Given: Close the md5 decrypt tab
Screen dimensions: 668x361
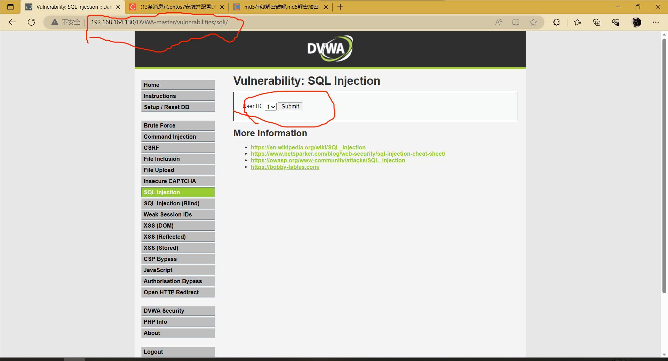Looking at the screenshot, I should click(x=326, y=7).
